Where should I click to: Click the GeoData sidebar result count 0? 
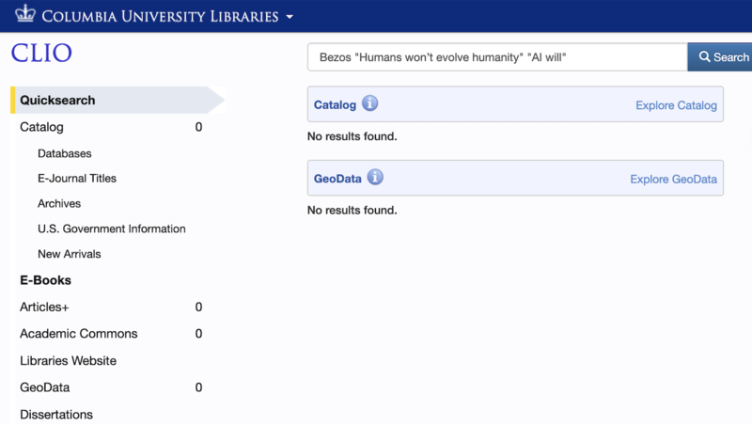click(198, 387)
